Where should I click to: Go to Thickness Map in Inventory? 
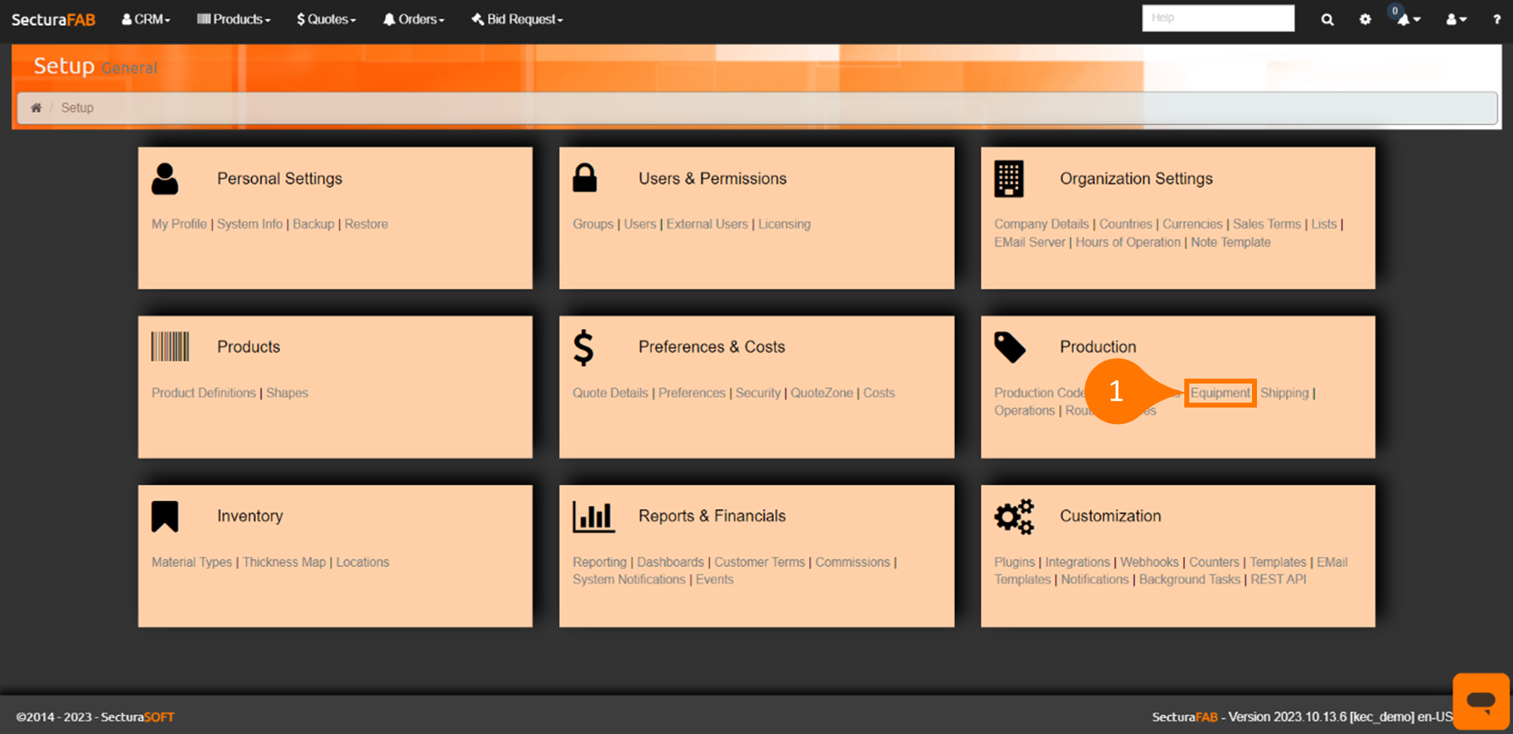[284, 562]
